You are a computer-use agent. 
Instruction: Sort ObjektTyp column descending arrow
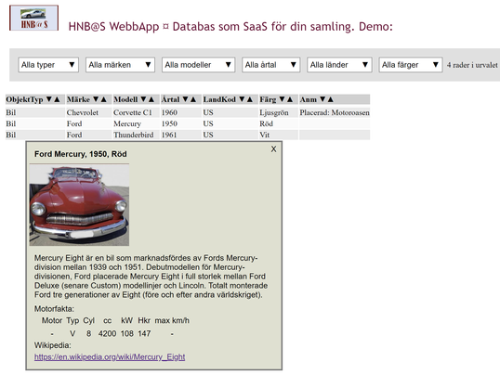point(48,99)
